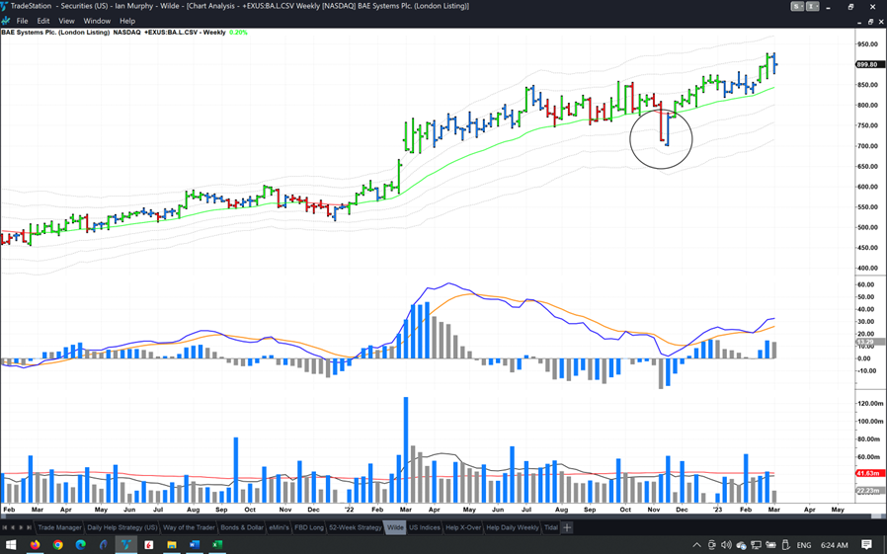Open the Windows notification center
The height and width of the screenshot is (554, 887).
(866, 545)
